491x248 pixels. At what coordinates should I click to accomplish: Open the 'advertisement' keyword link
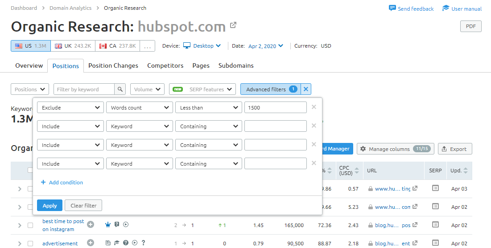(x=60, y=243)
